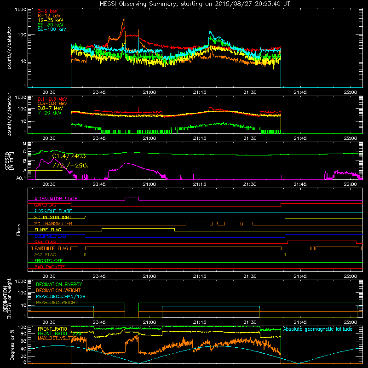Select the BAD_PACKETS flag label
The height and width of the screenshot is (368, 368).
(50, 267)
